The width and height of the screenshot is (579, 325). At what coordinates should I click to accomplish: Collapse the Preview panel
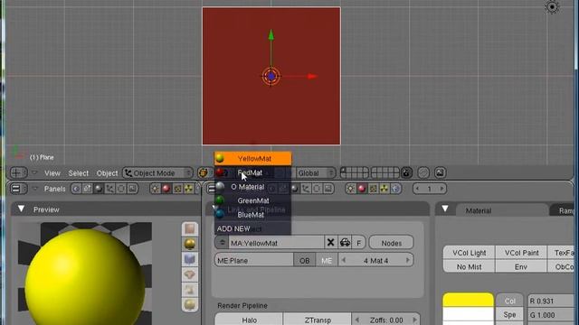pos(21,209)
